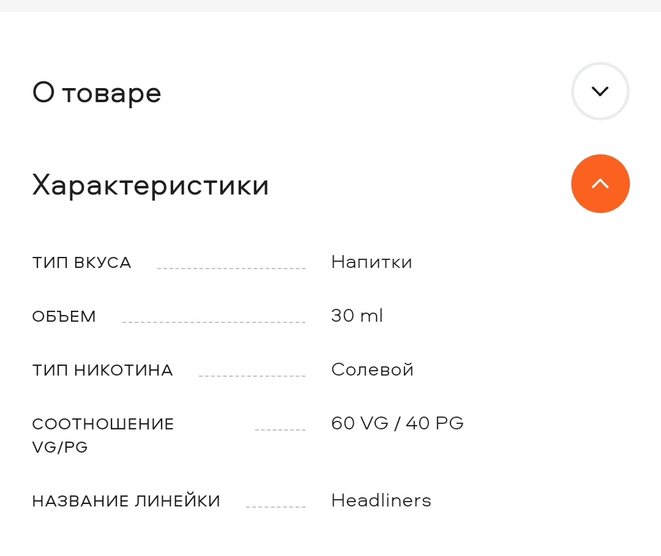
Task: Click the dotted line beside НАЗВАНИЕ ЛИНЕЙКИ
Action: tap(275, 507)
